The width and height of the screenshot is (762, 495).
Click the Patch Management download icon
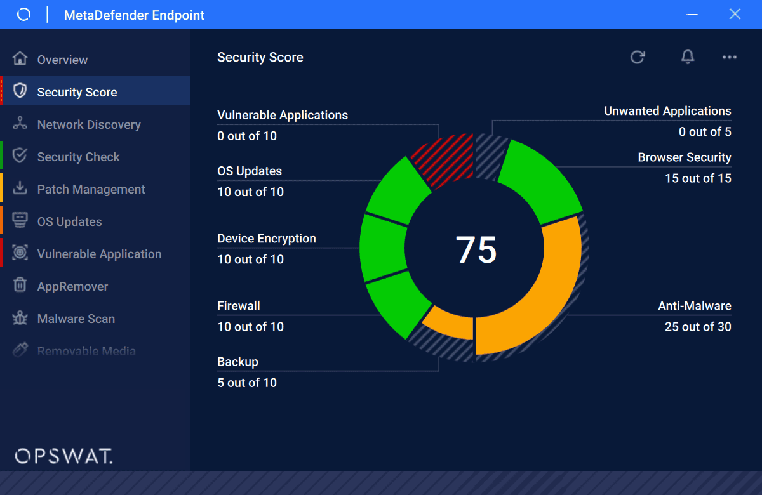click(x=20, y=188)
